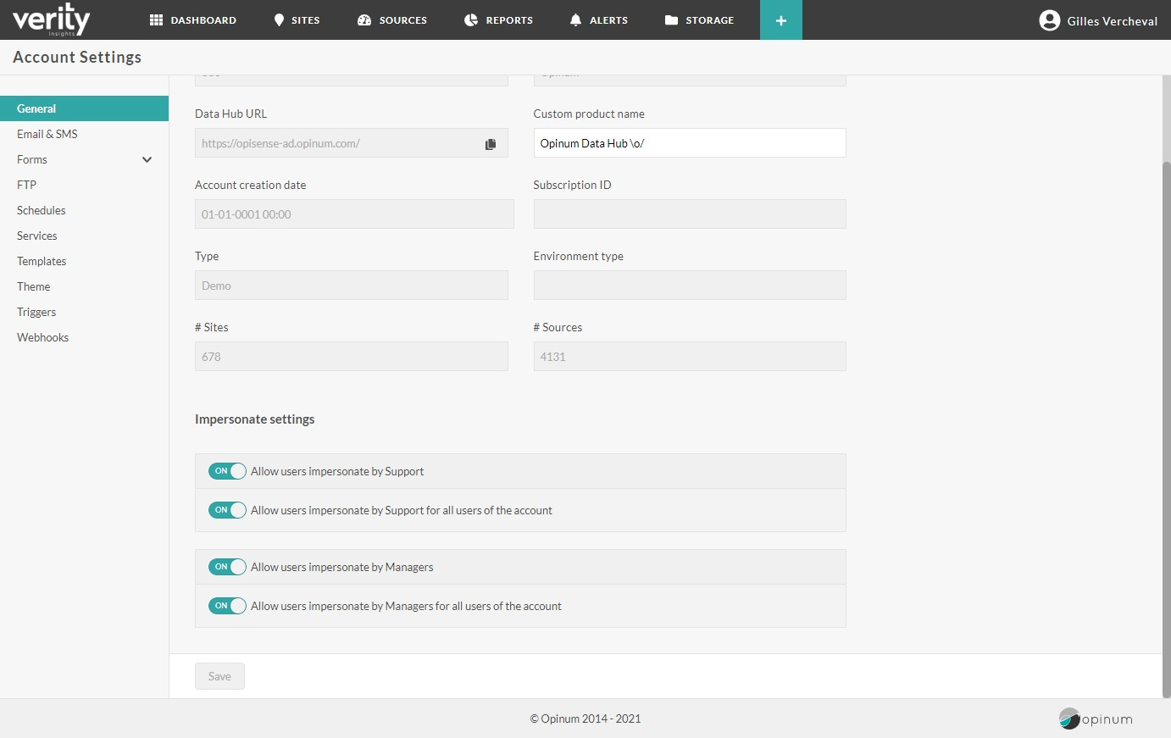
Task: Open the Gilles Vercheval user menu
Action: pyautogui.click(x=1112, y=21)
